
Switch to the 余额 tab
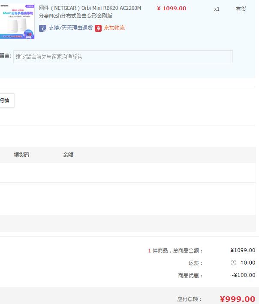tap(68, 155)
